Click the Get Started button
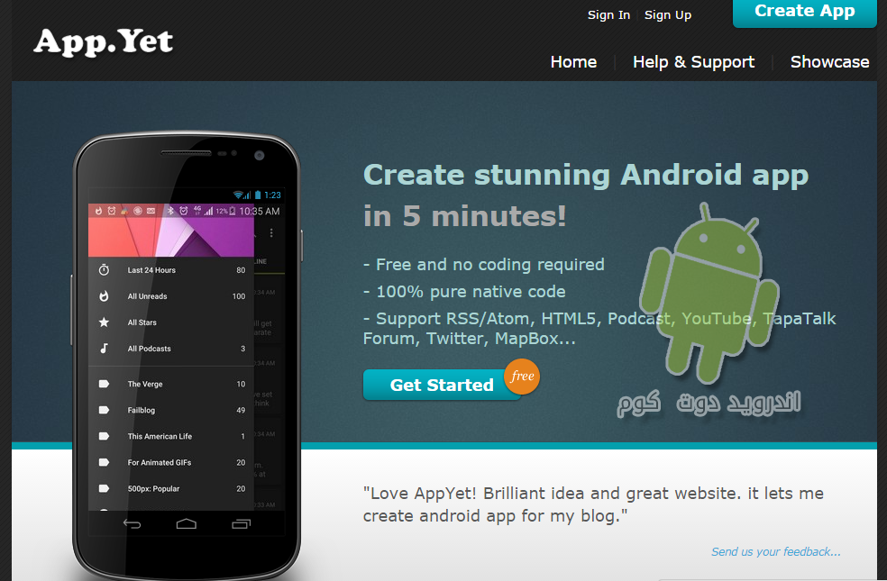The width and height of the screenshot is (887, 581). 442,385
